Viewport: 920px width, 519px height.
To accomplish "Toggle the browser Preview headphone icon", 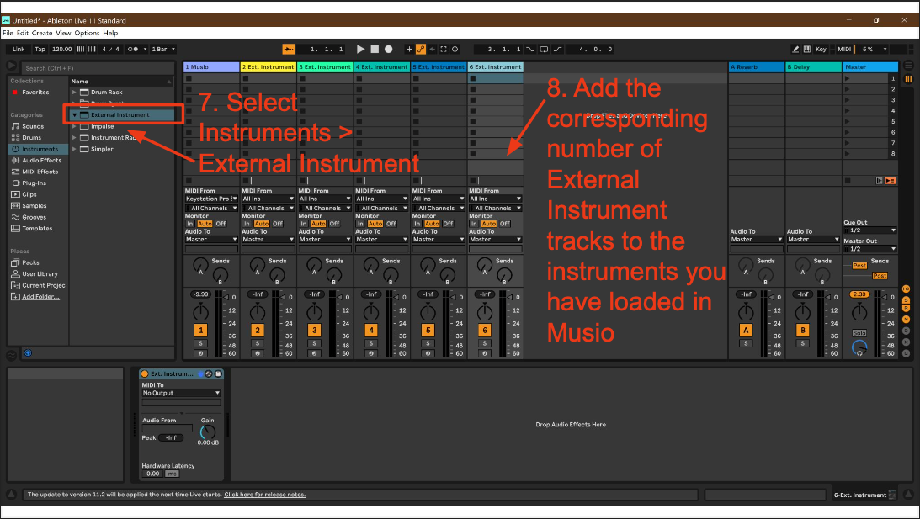I will [x=28, y=353].
